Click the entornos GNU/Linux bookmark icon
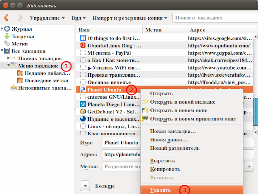 [x=83, y=97]
